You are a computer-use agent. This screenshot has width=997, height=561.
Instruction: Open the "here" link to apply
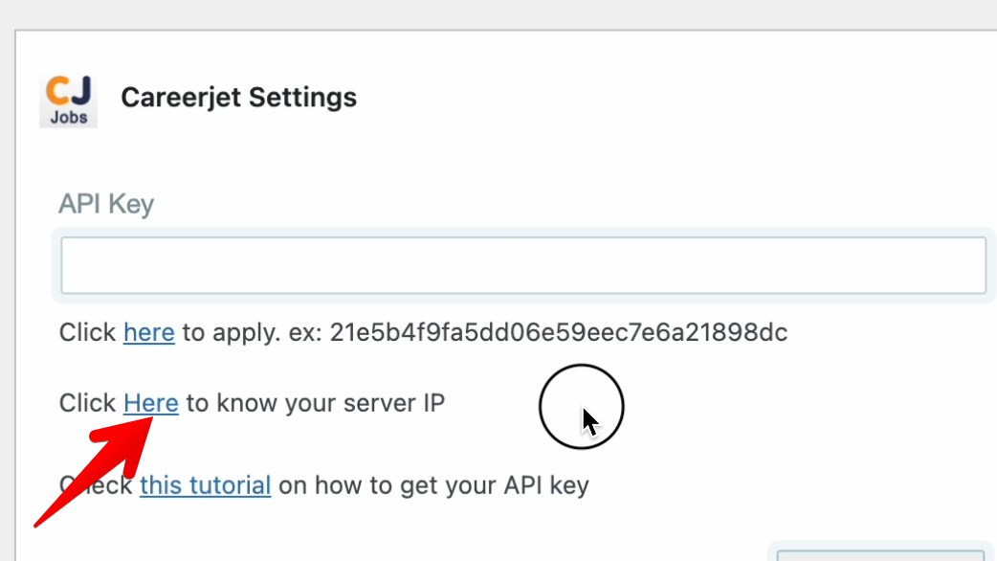(x=148, y=333)
